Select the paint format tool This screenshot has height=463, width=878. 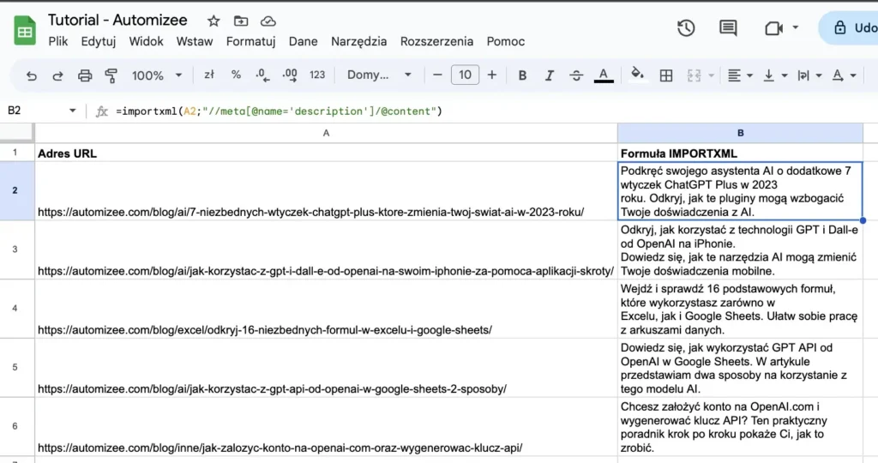(111, 75)
